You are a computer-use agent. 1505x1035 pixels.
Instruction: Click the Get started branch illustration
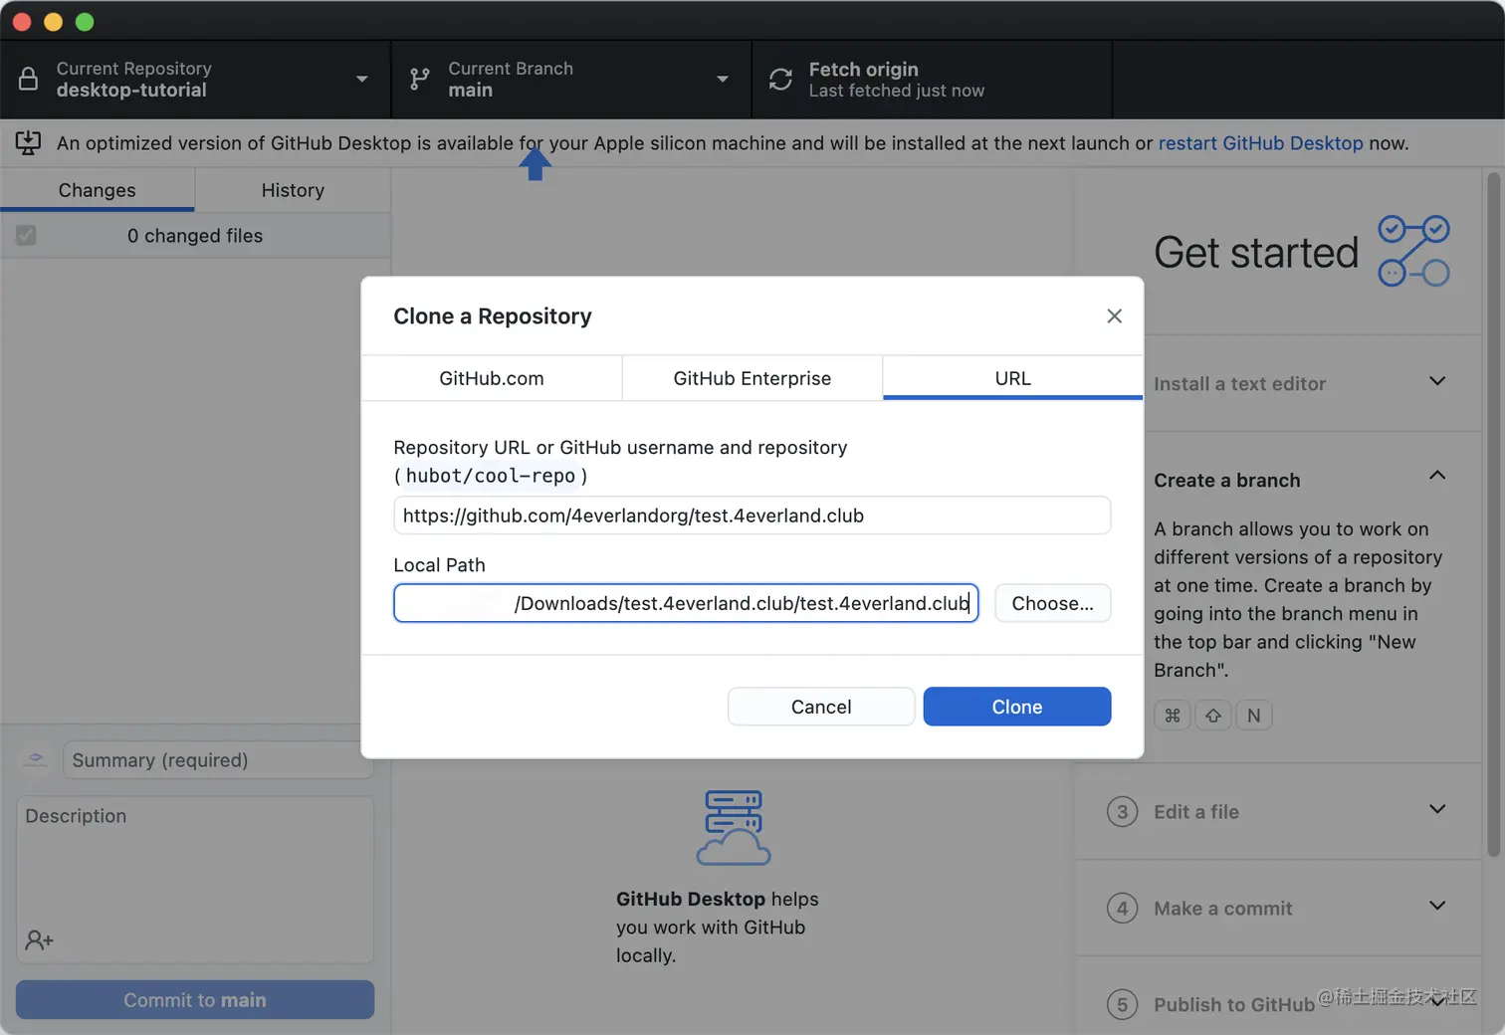point(1413,251)
